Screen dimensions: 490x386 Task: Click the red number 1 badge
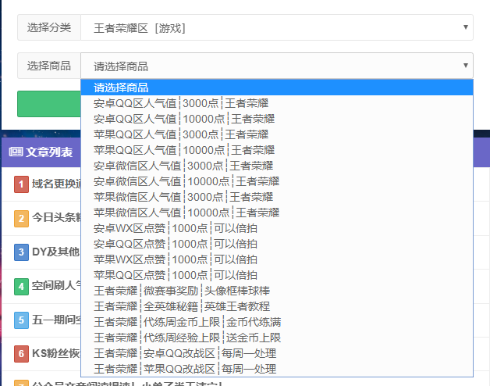pos(21,184)
